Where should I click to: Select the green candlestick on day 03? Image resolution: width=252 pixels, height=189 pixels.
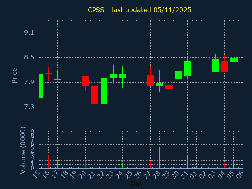215,66
